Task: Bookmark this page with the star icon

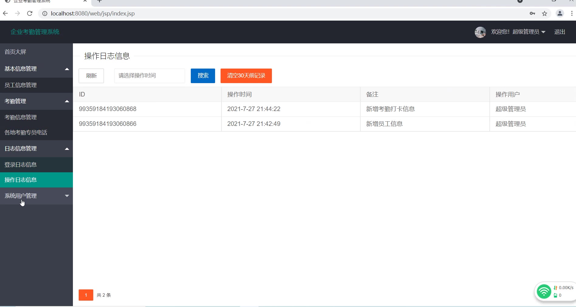Action: click(x=544, y=13)
